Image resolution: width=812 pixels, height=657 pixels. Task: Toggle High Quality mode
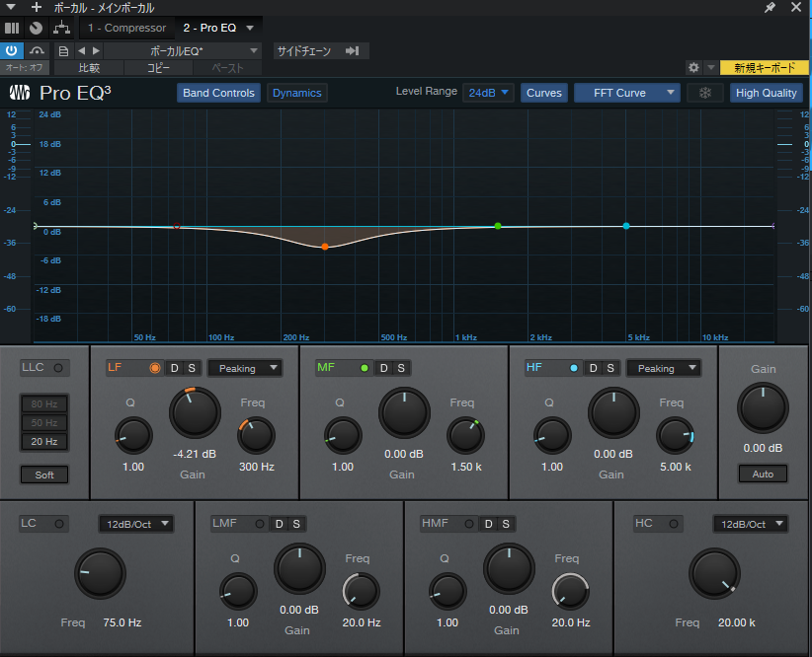tap(767, 93)
